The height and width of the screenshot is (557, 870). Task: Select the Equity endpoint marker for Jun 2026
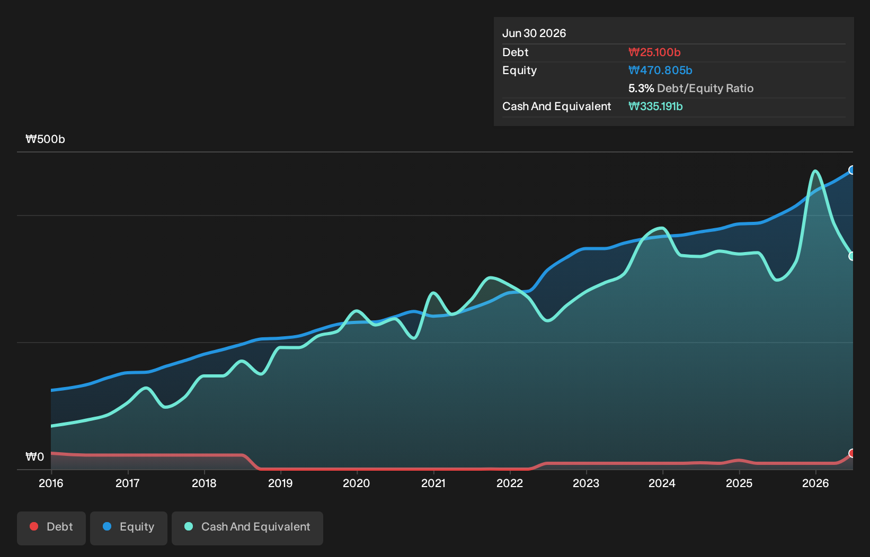coord(852,170)
